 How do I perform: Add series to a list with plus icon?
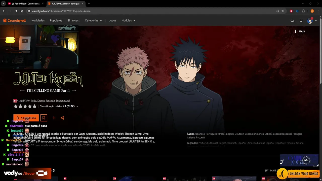pos(54,118)
